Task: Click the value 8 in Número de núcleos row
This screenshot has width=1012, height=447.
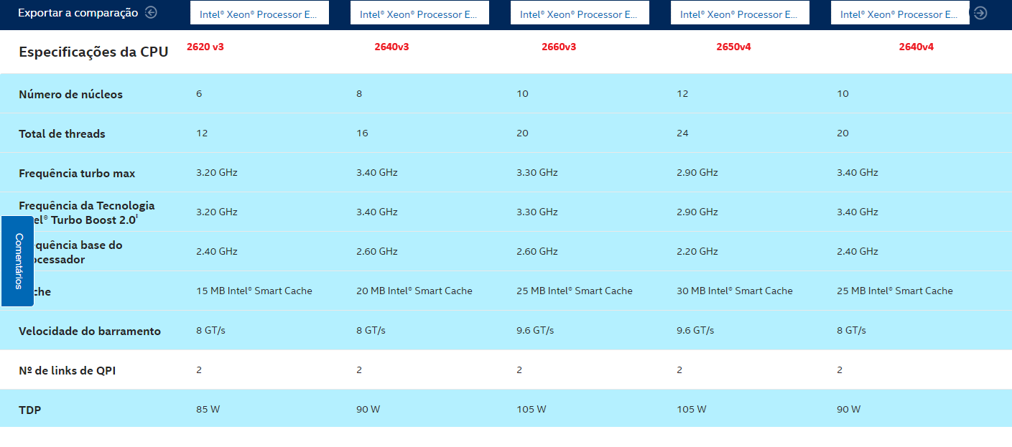Action: 359,93
